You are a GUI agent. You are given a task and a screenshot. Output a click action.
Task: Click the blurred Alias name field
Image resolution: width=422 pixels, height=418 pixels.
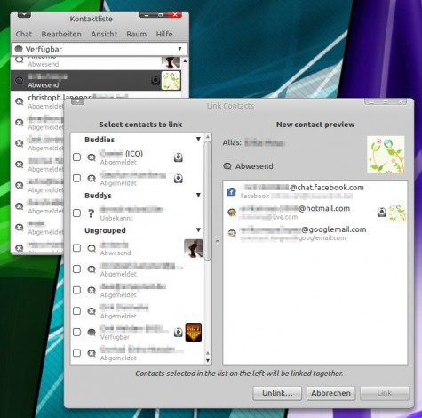[x=265, y=142]
